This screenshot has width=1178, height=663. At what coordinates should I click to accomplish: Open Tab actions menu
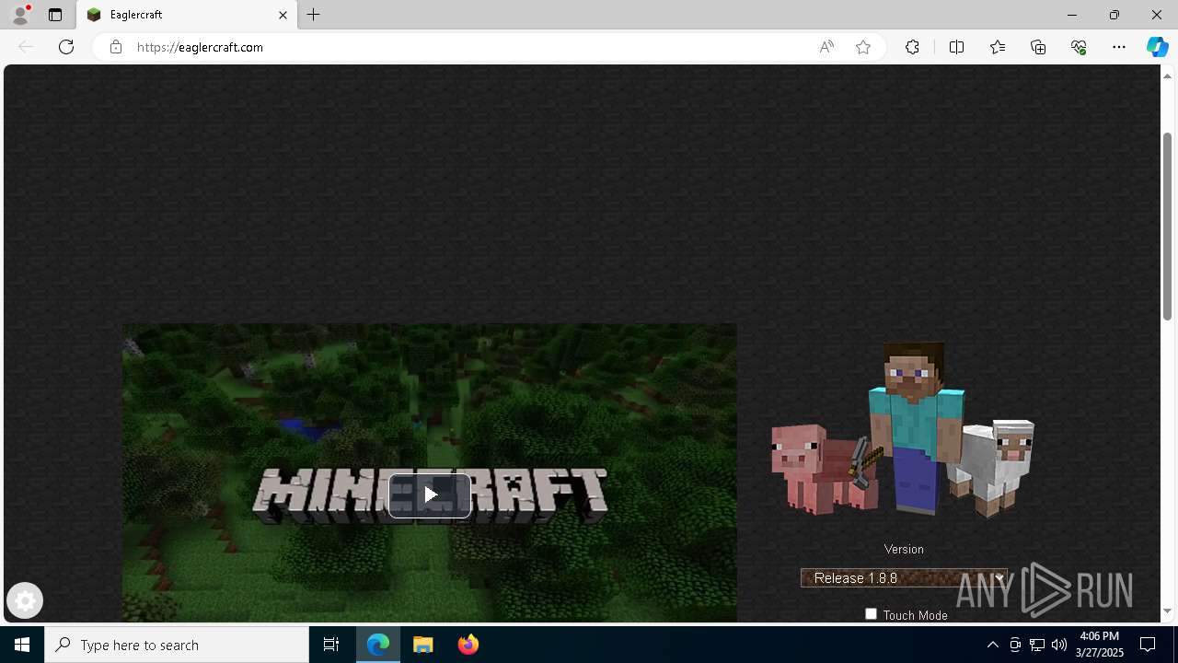click(55, 15)
